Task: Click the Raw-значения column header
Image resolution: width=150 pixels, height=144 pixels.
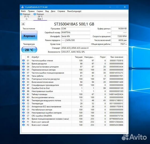Action: pyautogui.click(x=117, y=57)
